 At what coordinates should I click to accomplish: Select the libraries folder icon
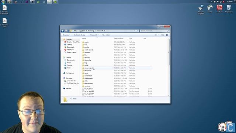click(83, 58)
